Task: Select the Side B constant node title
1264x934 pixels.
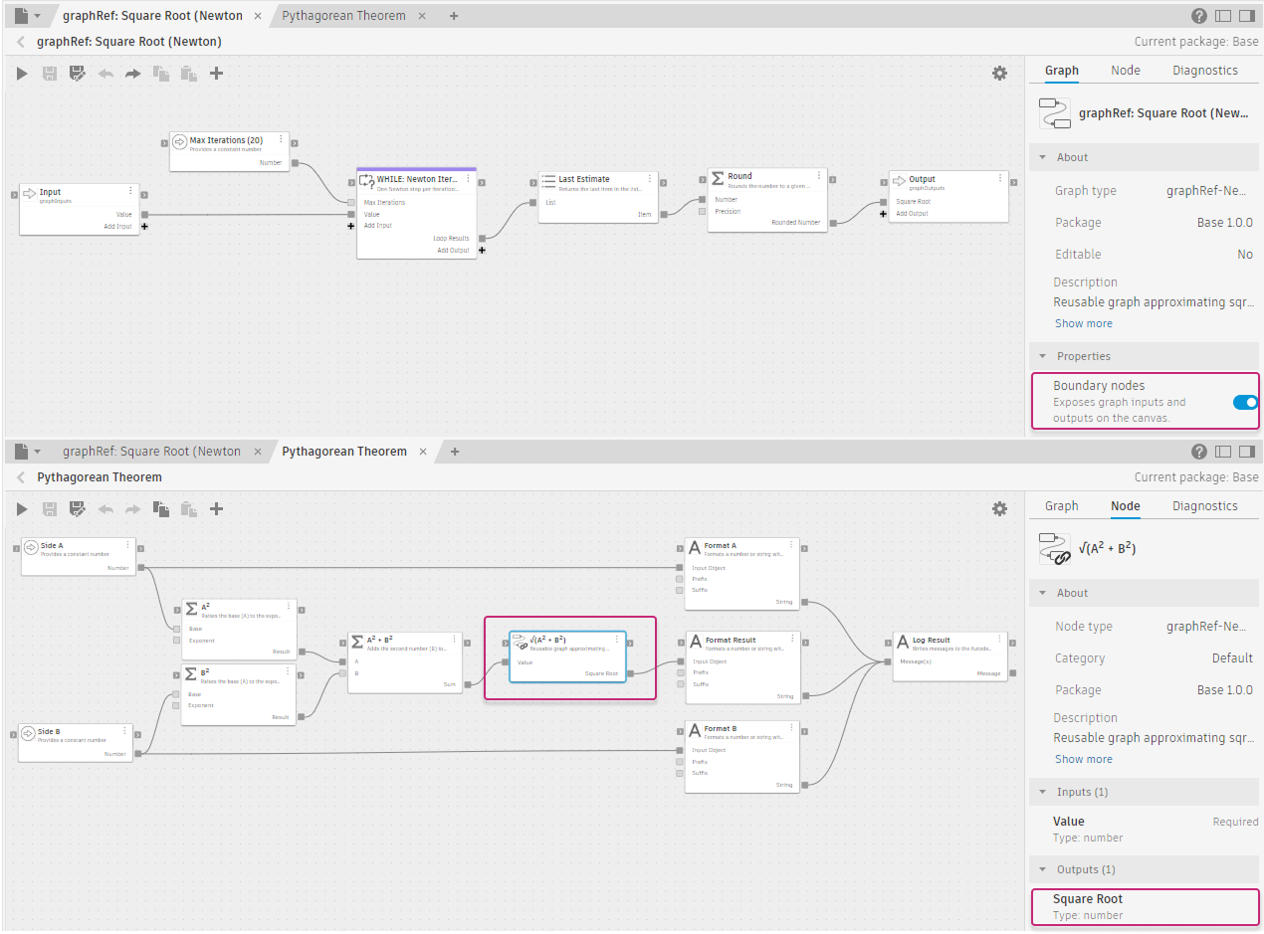Action: 51,731
